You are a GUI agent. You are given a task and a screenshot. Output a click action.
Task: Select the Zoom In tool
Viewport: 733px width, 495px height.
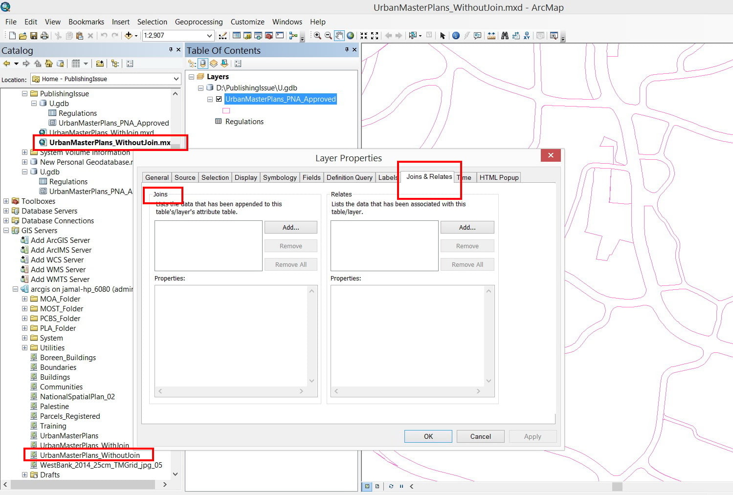317,36
